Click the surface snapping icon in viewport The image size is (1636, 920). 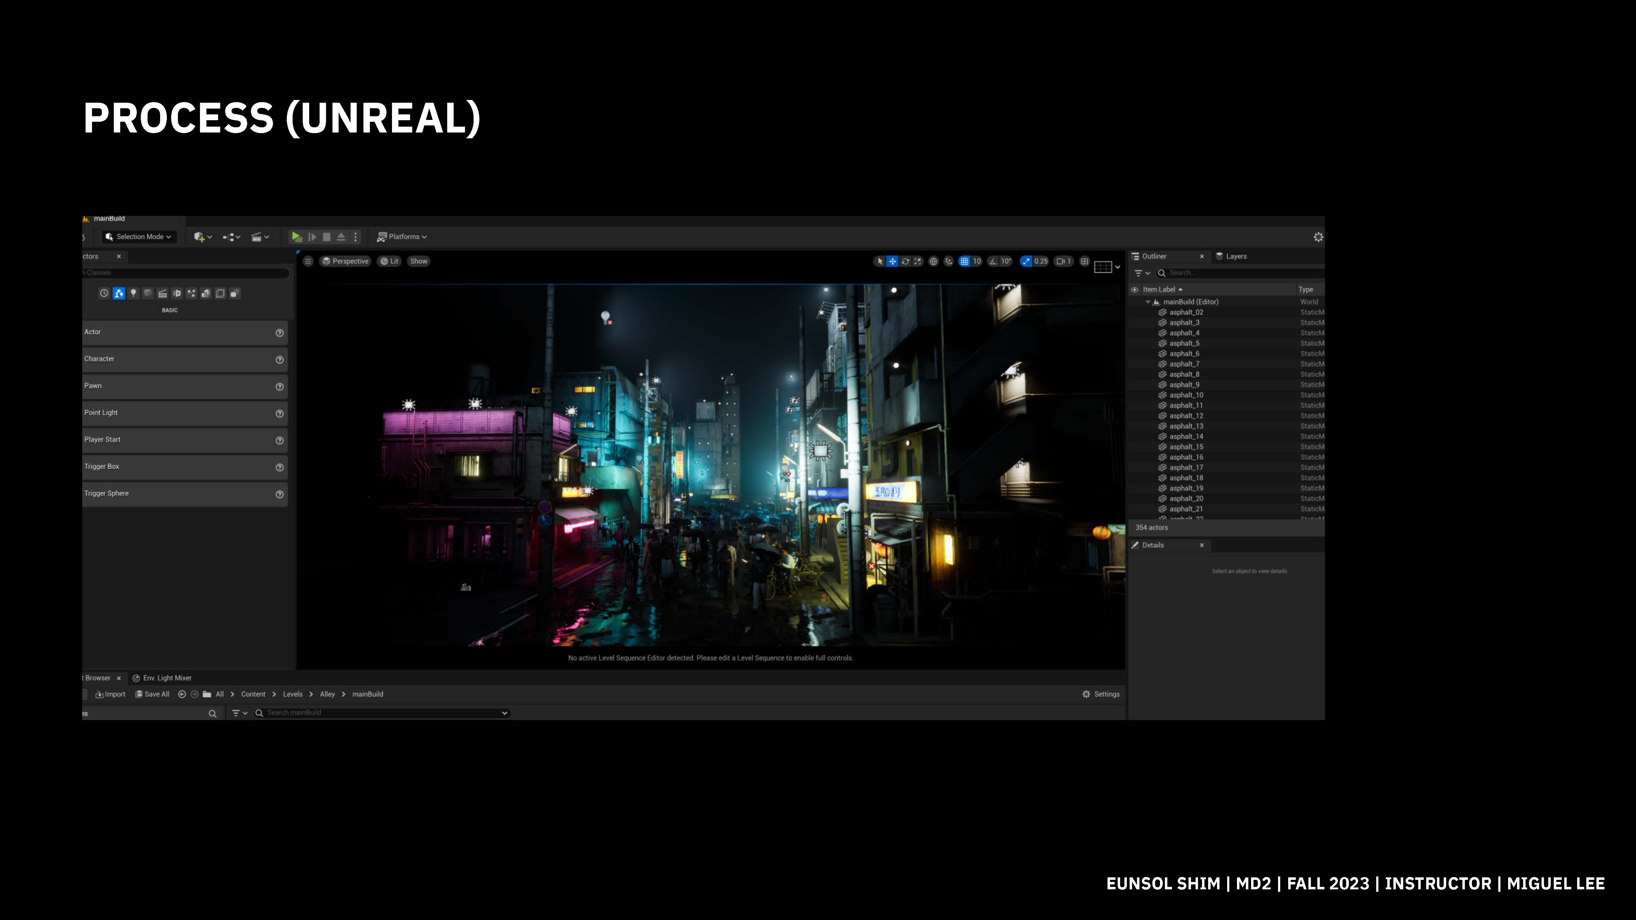(948, 261)
